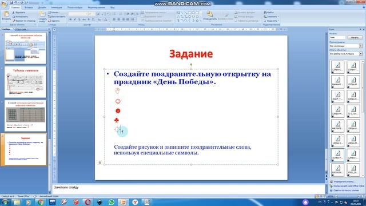Toggle underline formatting
Viewport: 366px width, 206px height.
point(79,19)
